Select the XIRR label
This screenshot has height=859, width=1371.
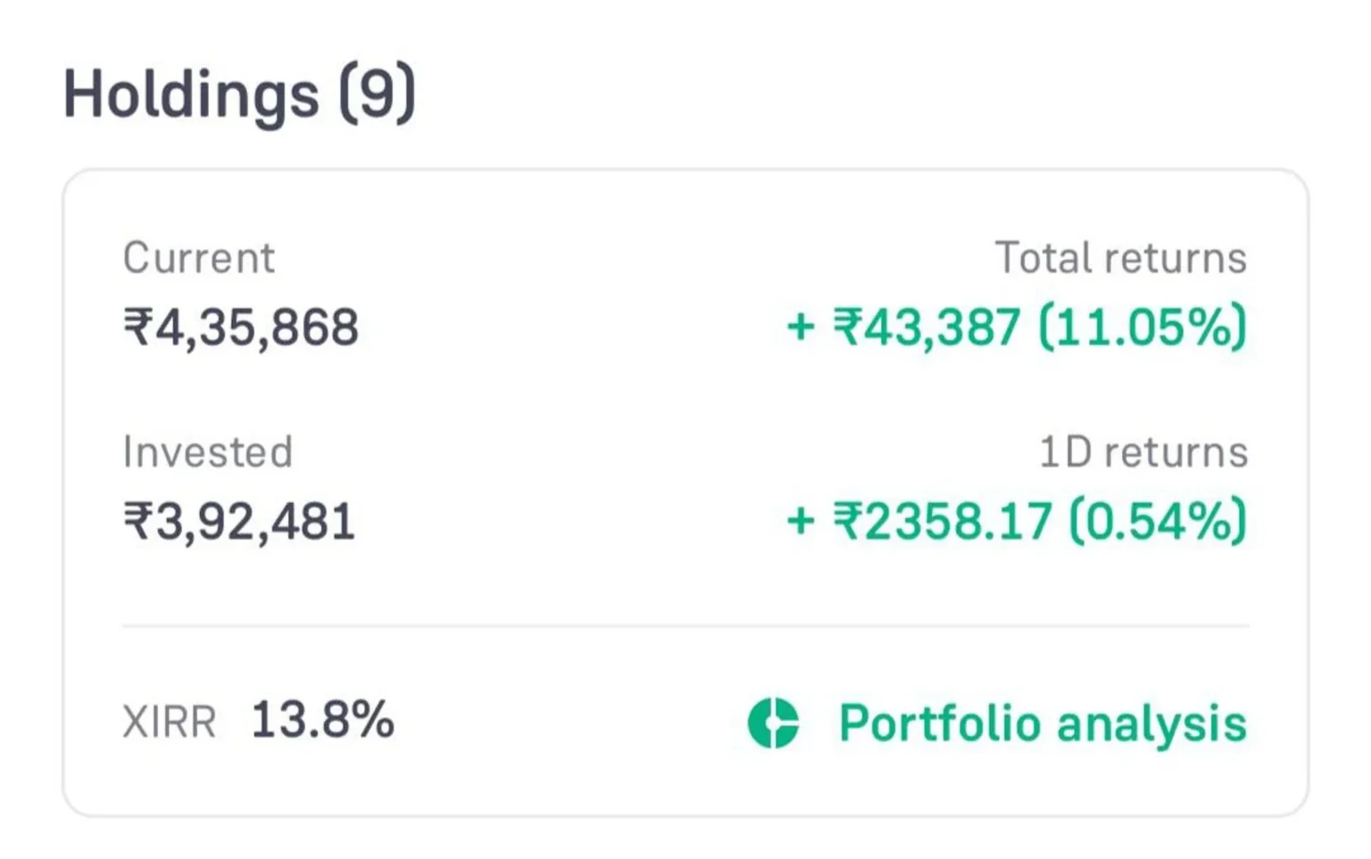(x=170, y=721)
